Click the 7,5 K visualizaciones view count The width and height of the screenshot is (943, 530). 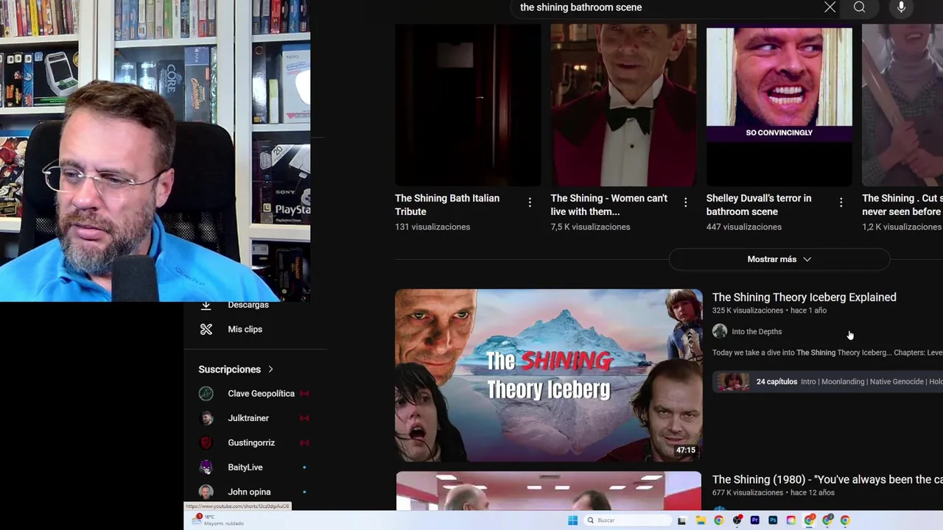tap(590, 227)
